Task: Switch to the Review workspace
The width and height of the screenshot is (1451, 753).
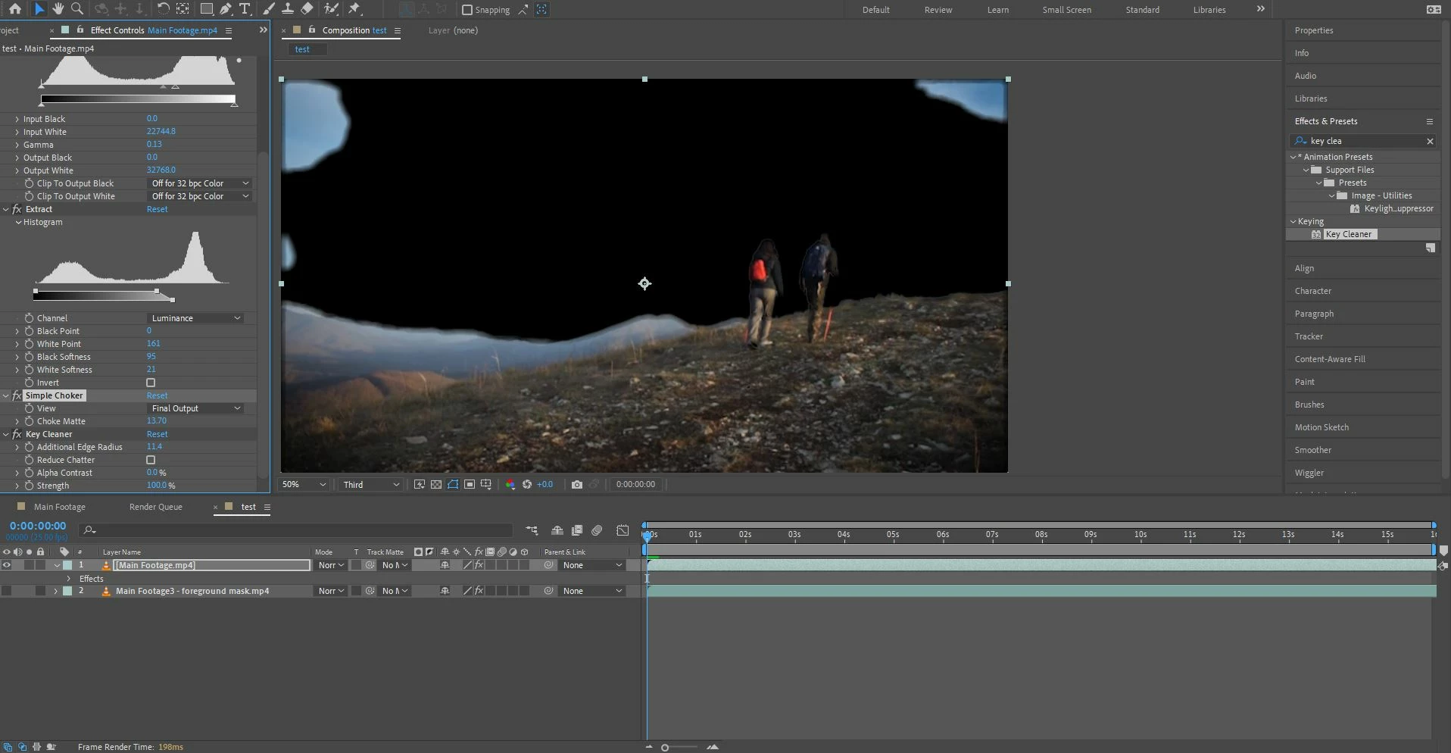Action: click(x=938, y=10)
